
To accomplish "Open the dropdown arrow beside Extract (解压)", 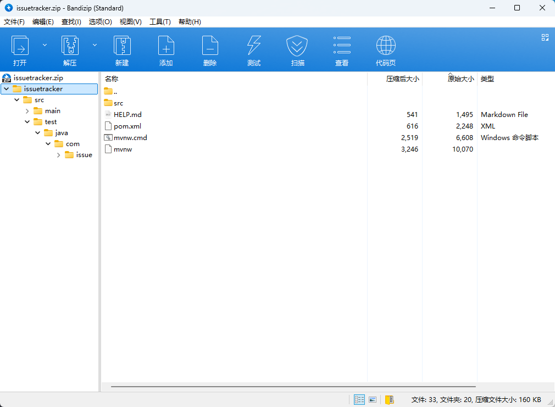I will click(95, 45).
